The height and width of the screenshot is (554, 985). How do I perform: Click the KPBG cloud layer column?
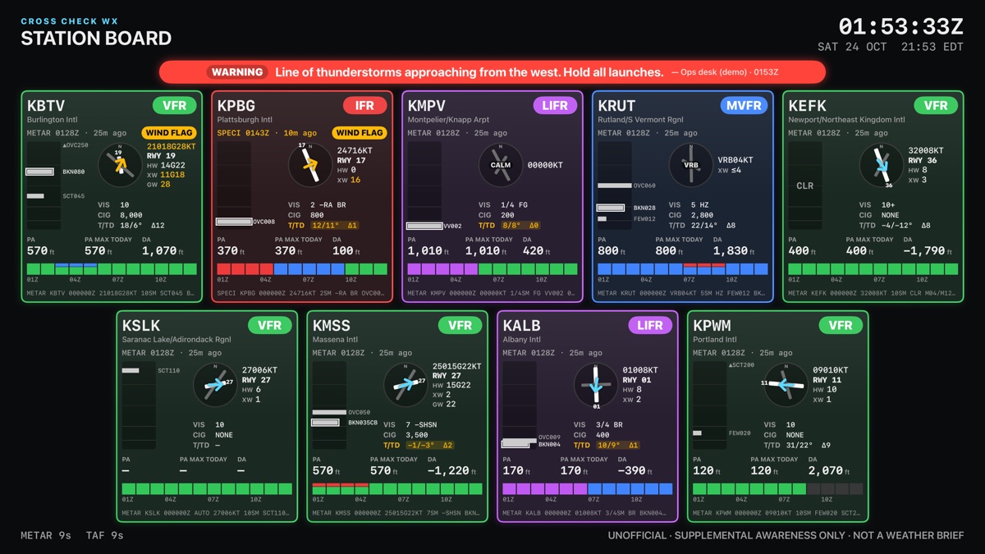(234, 185)
